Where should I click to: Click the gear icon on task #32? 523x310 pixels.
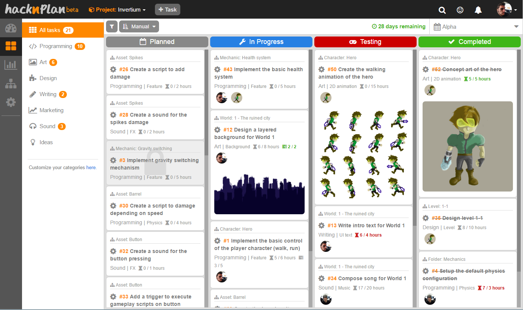(113, 251)
